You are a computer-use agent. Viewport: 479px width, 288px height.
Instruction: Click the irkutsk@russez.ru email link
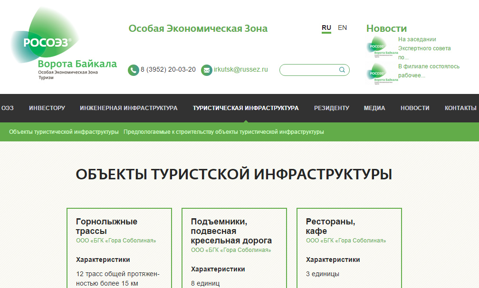241,69
